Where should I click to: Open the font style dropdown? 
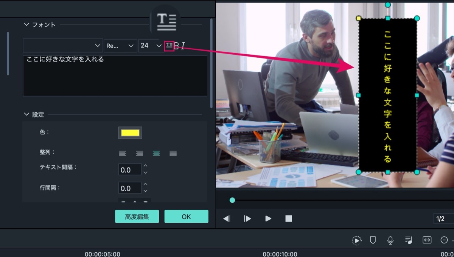pos(121,46)
